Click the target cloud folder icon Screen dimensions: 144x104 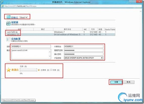9,17
